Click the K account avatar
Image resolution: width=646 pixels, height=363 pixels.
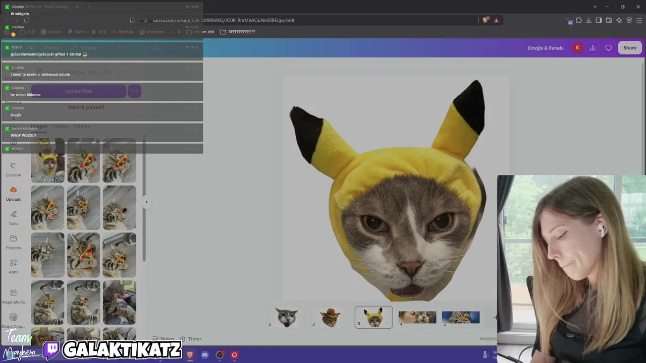click(577, 48)
